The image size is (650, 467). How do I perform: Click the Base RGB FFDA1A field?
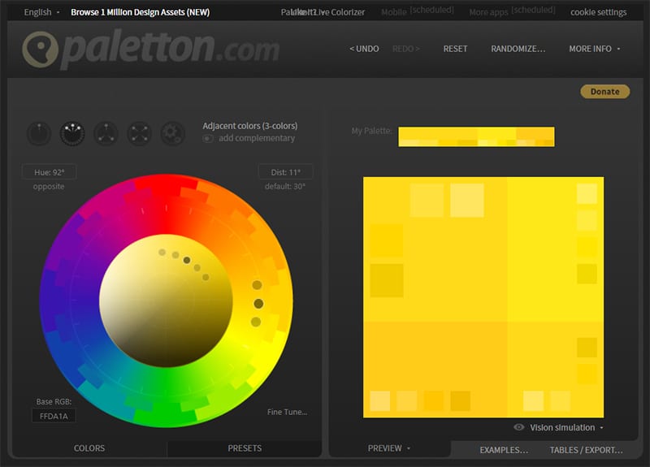coord(54,416)
